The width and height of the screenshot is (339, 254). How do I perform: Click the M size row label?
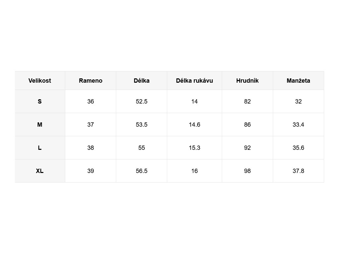40,125
